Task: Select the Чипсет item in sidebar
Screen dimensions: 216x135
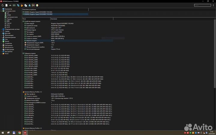Action: (9, 23)
